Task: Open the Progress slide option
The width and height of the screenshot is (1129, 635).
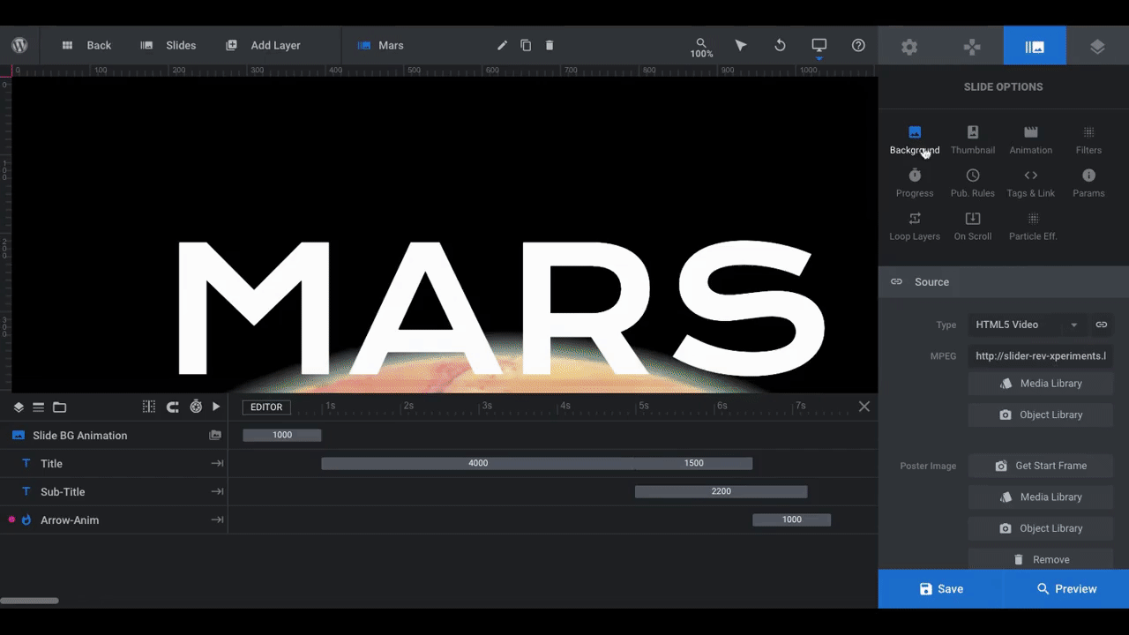Action: pyautogui.click(x=915, y=183)
